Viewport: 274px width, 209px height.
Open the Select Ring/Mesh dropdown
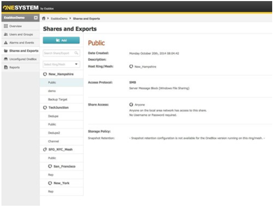[x=61, y=64]
